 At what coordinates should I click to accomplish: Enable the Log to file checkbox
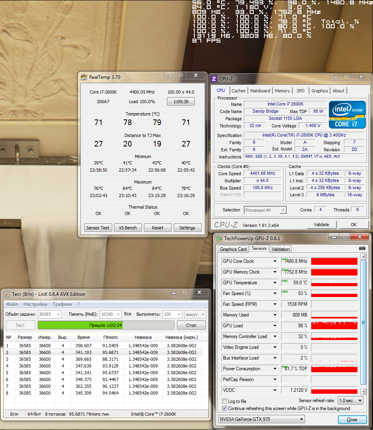click(225, 401)
